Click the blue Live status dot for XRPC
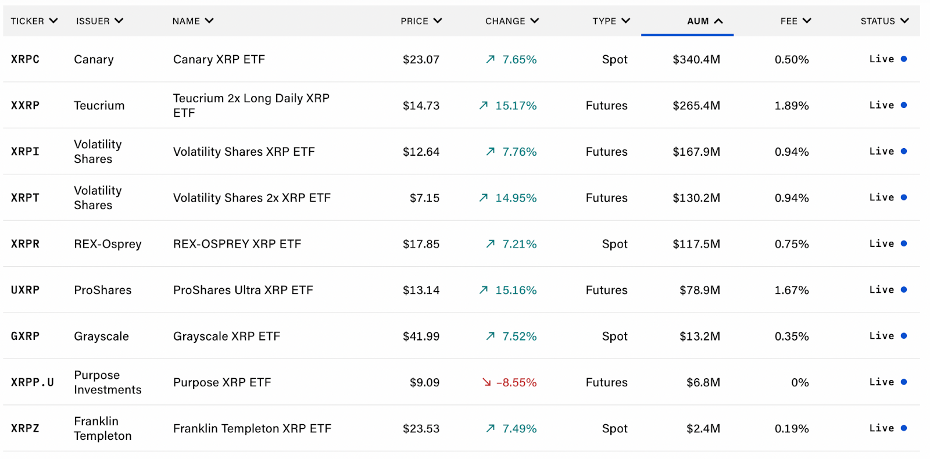The height and width of the screenshot is (459, 930). point(904,59)
